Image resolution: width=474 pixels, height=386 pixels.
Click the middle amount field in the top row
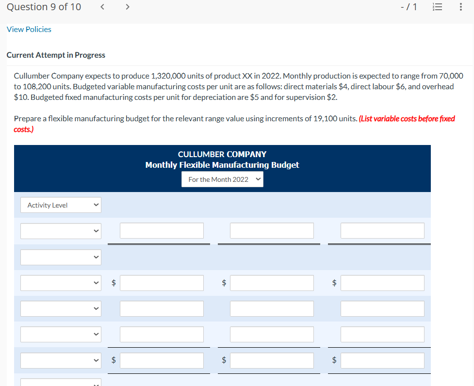(x=272, y=230)
